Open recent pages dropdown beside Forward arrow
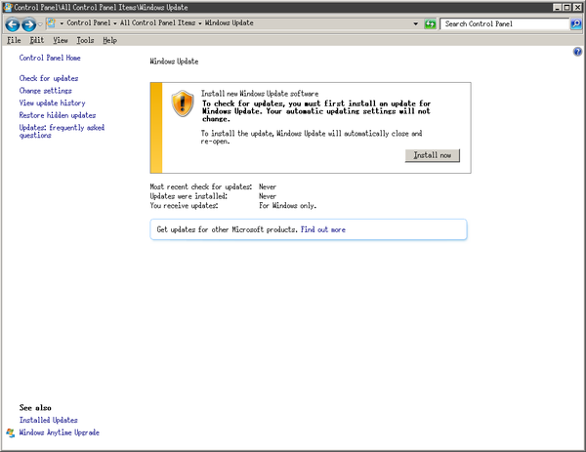Viewport: 586px width, 452px height. click(40, 24)
